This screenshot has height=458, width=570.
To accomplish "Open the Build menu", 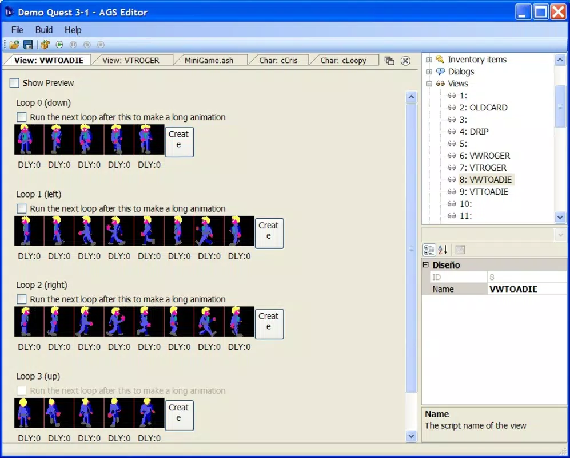I will [44, 30].
